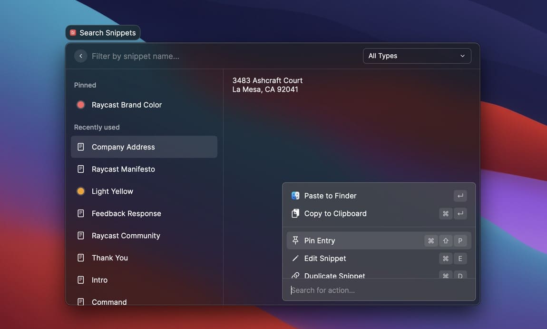This screenshot has height=329, width=547.
Task: Click the Light Yellow color swatch
Action: 81,191
